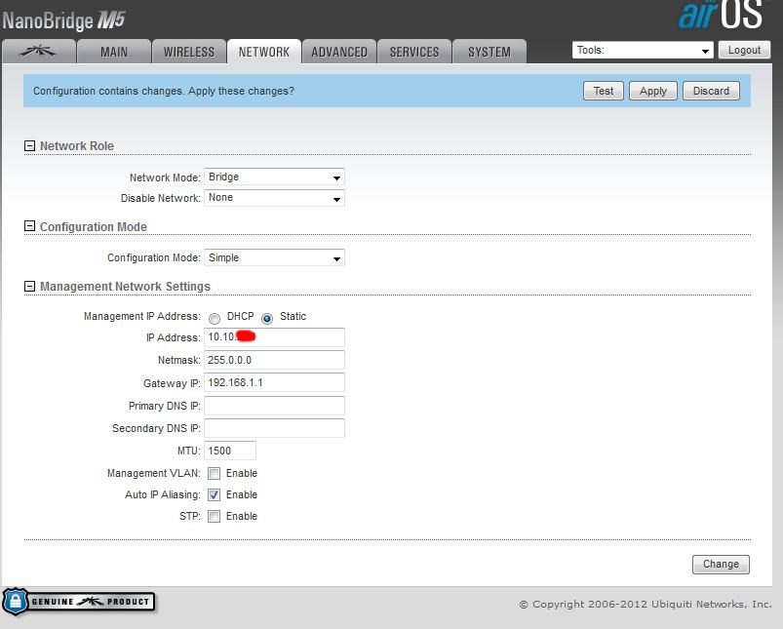Open the Network Mode dropdown
Image resolution: width=783 pixels, height=629 pixels.
click(274, 177)
